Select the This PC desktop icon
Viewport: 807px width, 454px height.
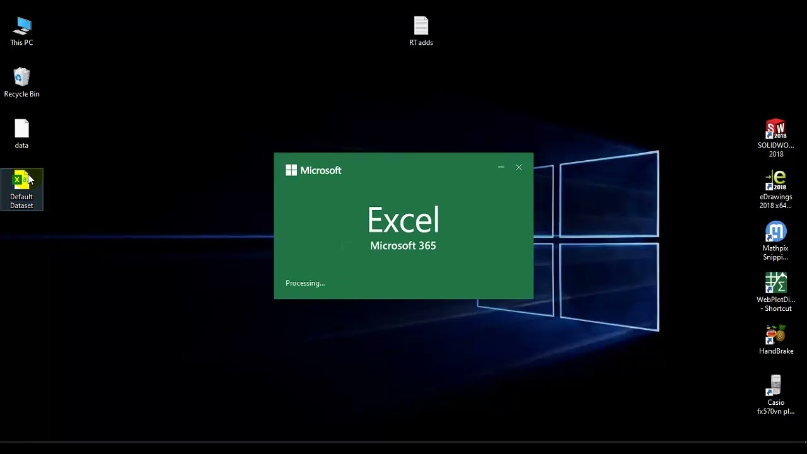(21, 31)
